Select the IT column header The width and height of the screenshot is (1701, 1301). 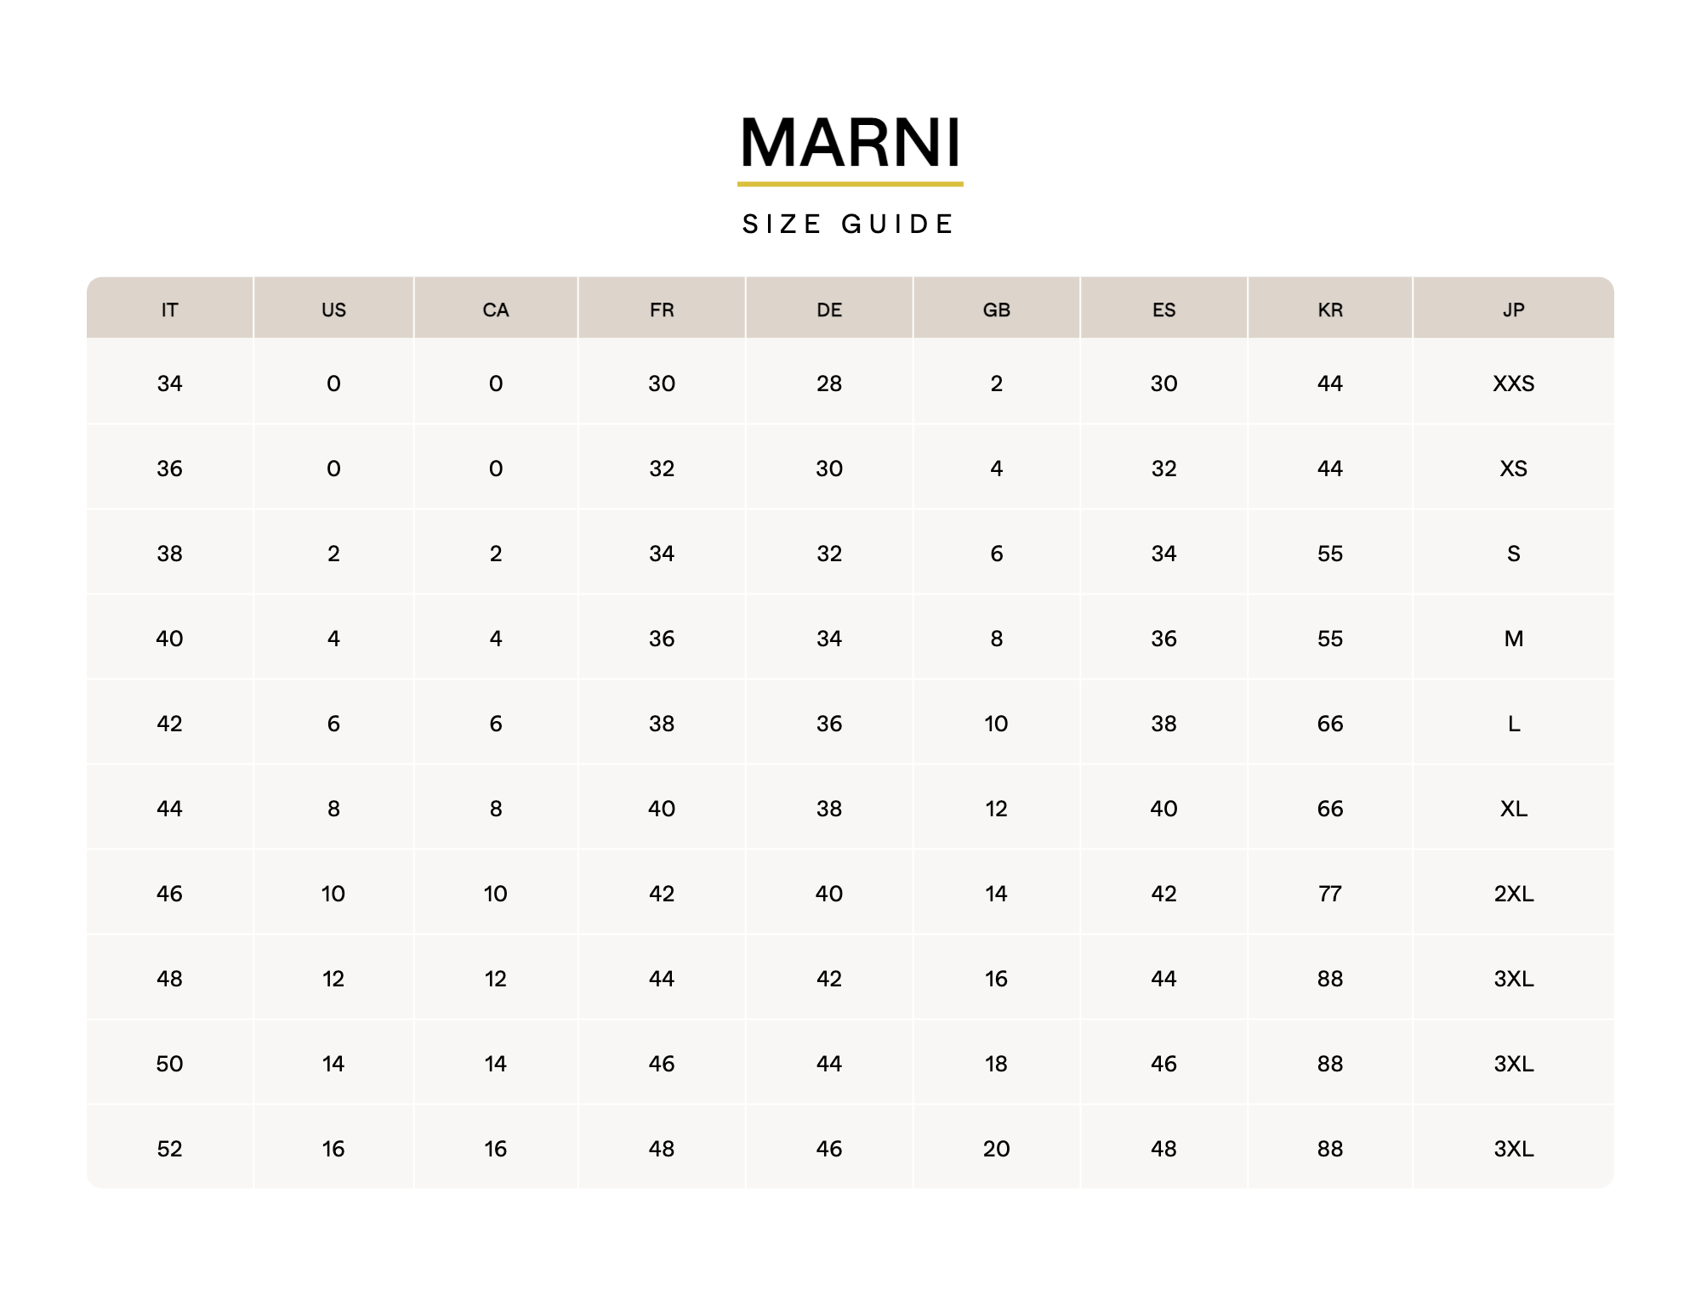(170, 310)
